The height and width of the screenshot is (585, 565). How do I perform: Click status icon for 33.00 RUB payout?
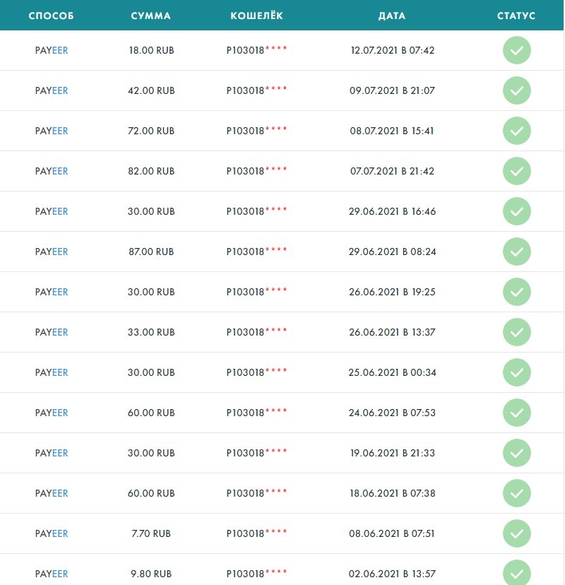click(x=516, y=332)
